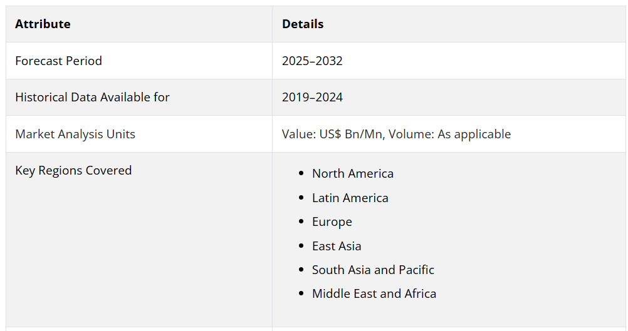Click bullet beside Middle East and Africa
The height and width of the screenshot is (331, 628).
pos(301,293)
